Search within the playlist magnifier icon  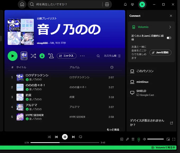[x=98, y=56]
